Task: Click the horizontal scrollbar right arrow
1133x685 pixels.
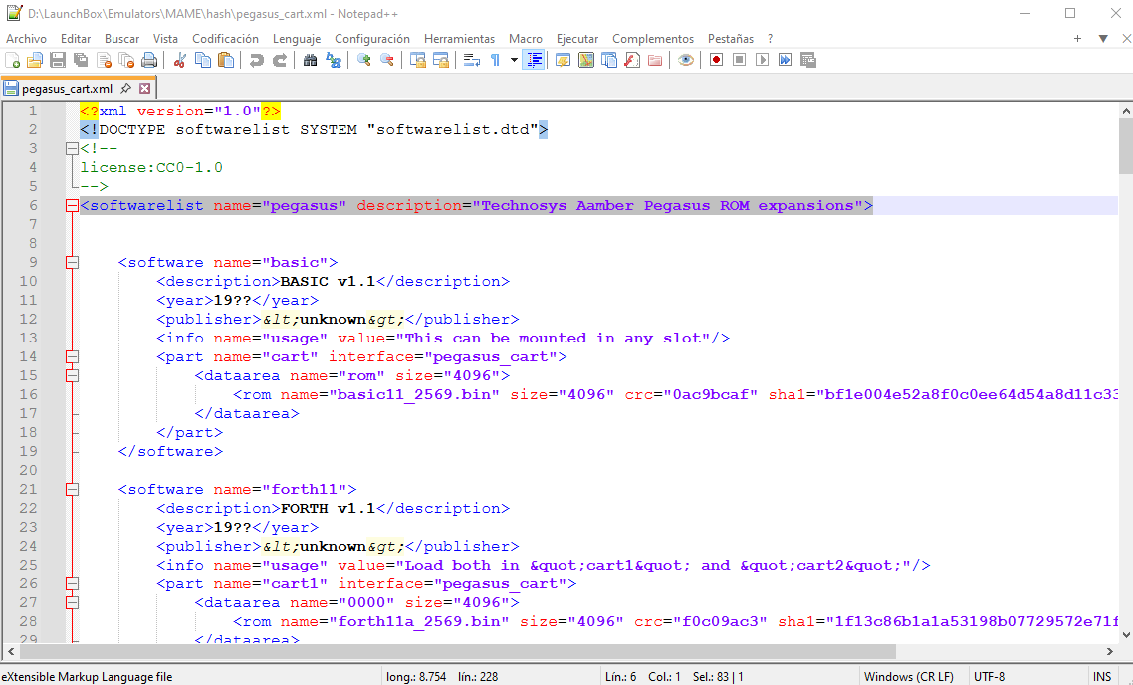Action: click(1110, 651)
